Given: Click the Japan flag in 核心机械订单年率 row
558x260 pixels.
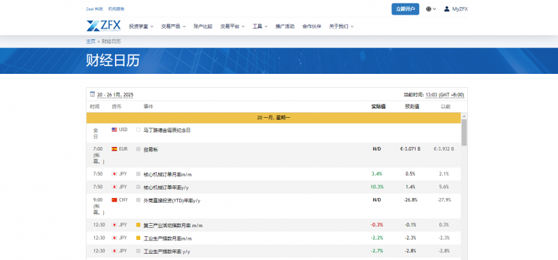Looking at the screenshot, I should tap(114, 187).
